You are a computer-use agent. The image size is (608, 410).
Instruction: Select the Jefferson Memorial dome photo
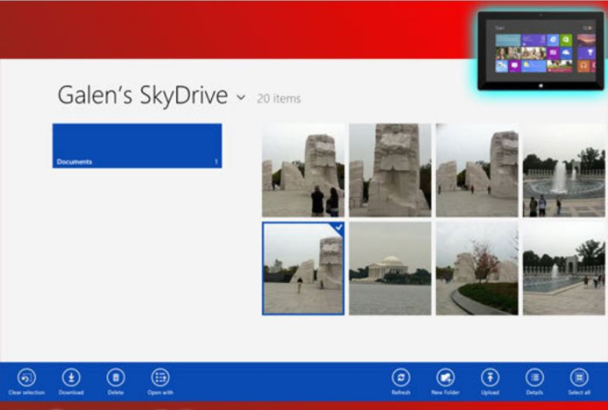(x=390, y=268)
